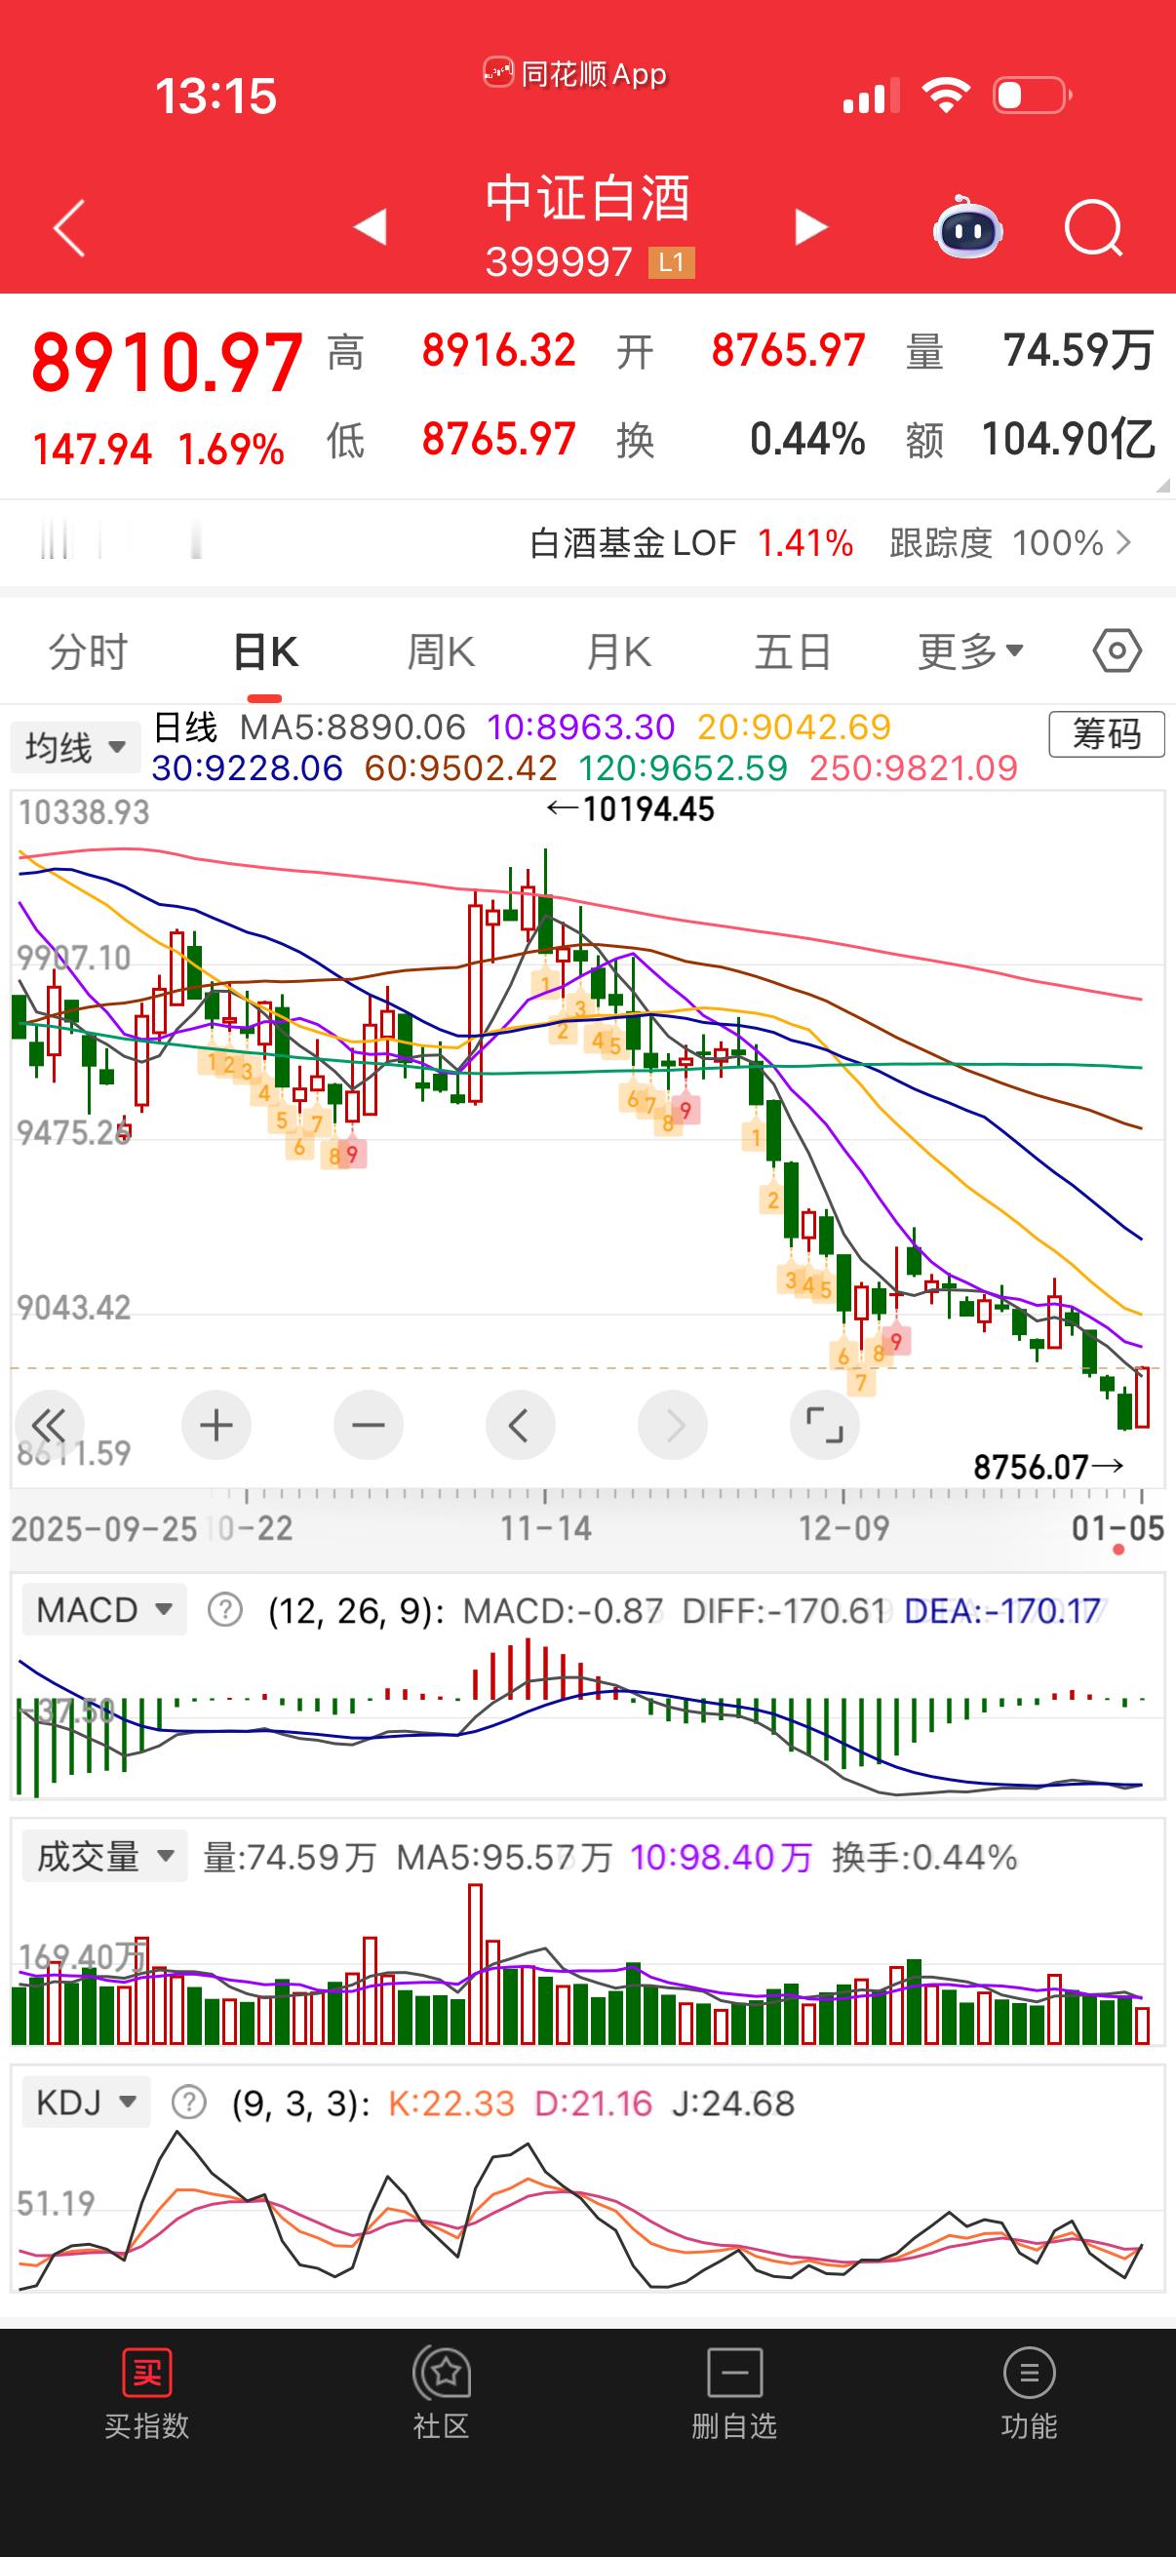This screenshot has width=1176, height=2557.
Task: Expand chart to fullscreen
Action: (824, 1426)
